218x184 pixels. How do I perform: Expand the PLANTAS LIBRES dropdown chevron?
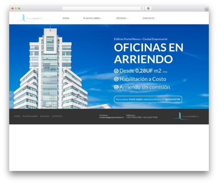point(101,18)
